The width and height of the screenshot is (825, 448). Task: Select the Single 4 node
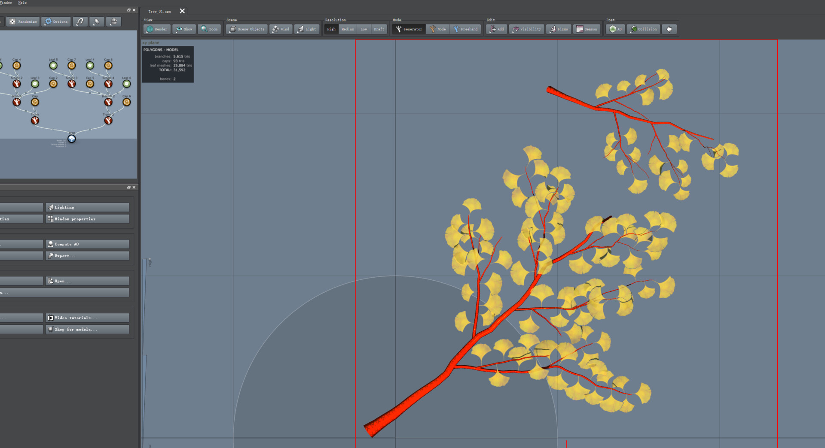coord(108,84)
